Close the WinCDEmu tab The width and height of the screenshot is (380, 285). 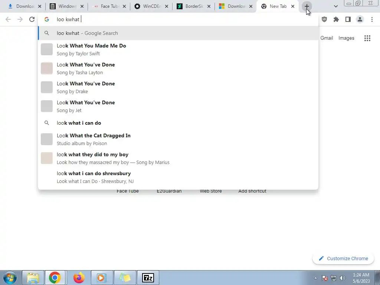(167, 6)
